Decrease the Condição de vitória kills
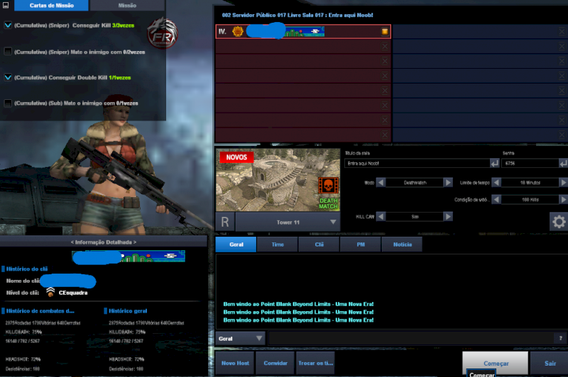The width and height of the screenshot is (568, 377). (x=496, y=200)
